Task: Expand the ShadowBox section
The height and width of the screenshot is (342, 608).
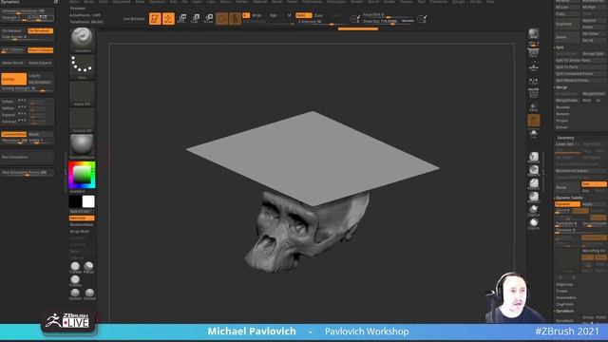Action: (x=566, y=297)
